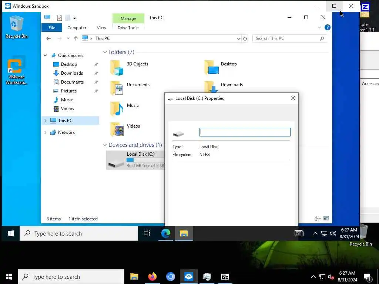Click the forward navigation arrow
Image resolution: width=379 pixels, height=284 pixels.
click(60, 38)
